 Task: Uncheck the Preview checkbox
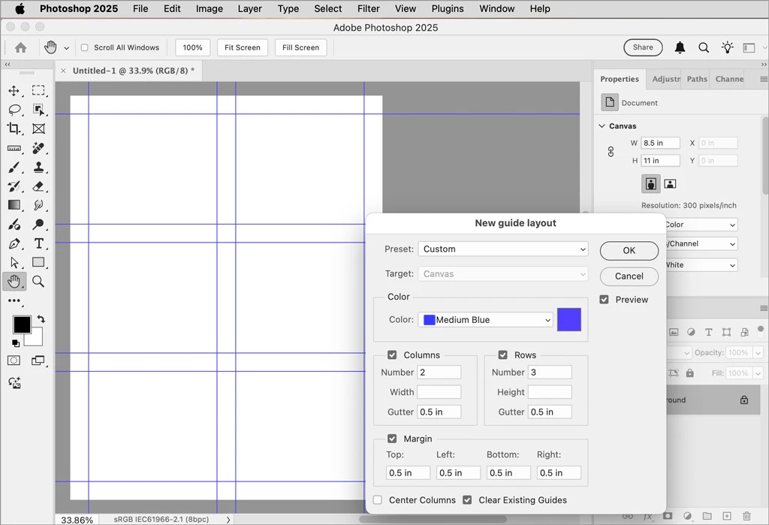coord(605,299)
